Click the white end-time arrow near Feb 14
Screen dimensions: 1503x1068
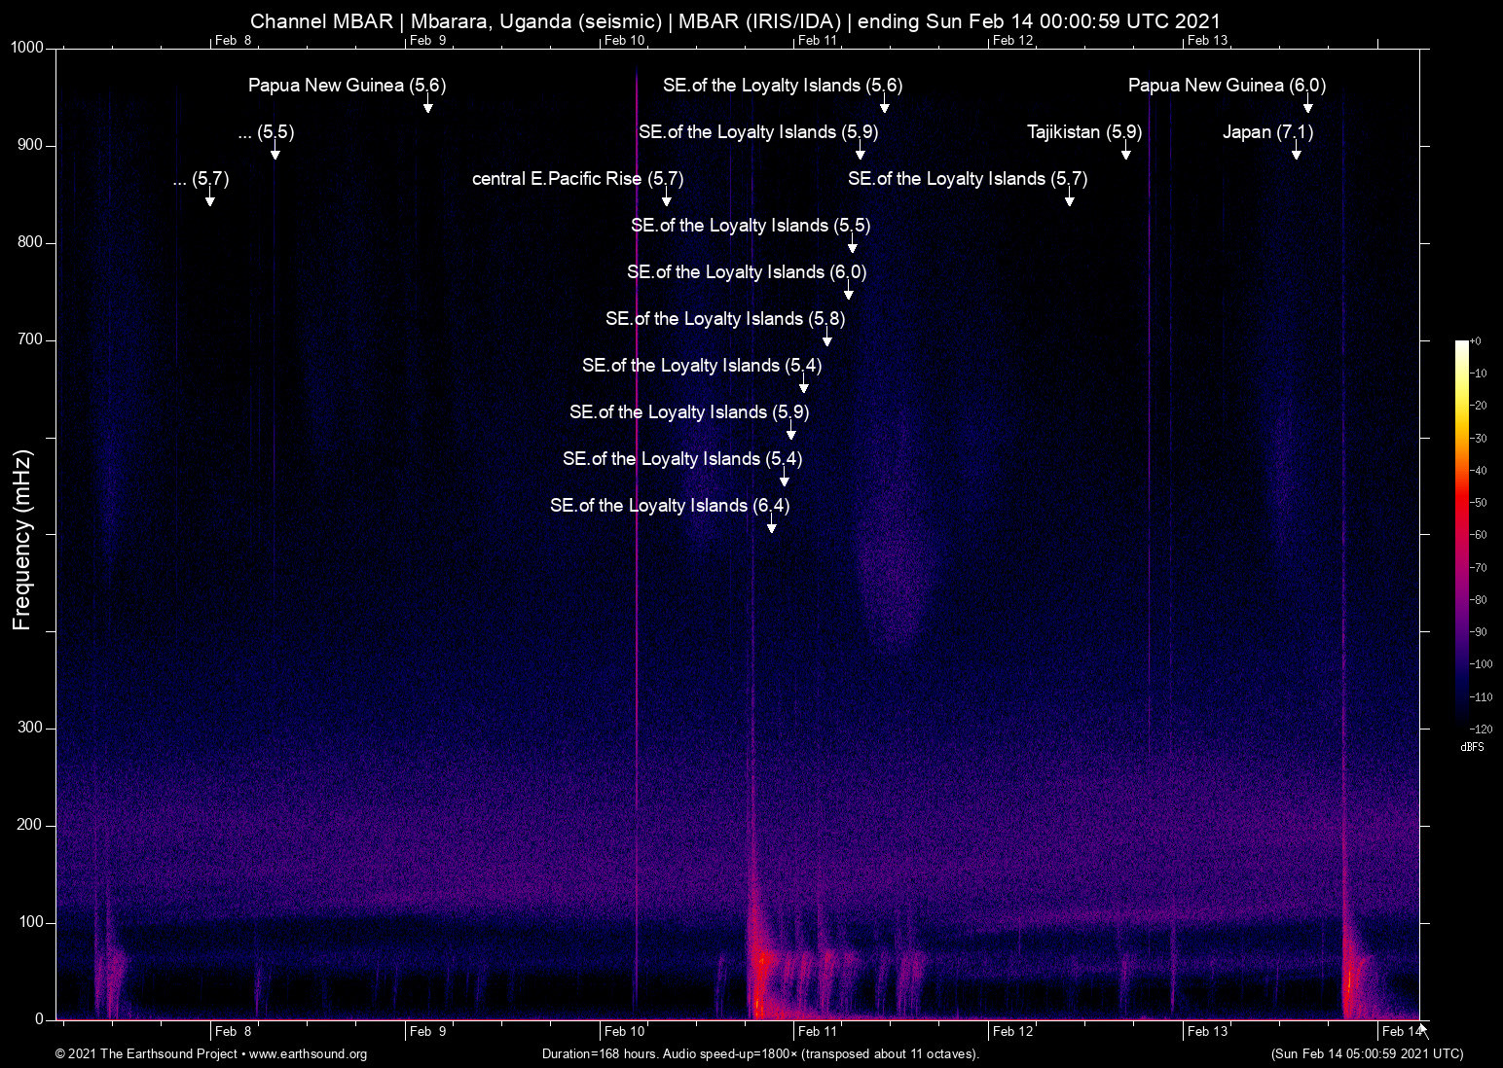1423,1031
